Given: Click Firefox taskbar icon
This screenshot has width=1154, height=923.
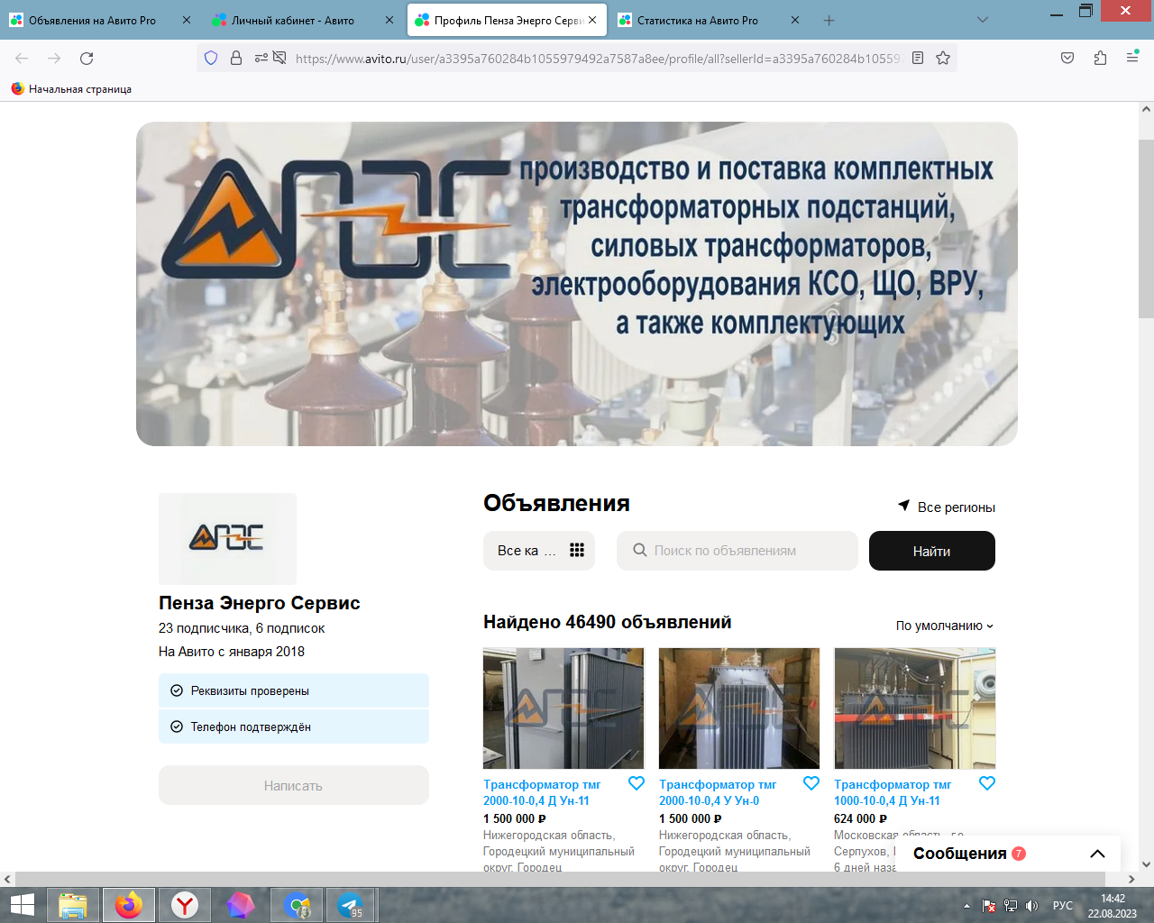Looking at the screenshot, I should [x=128, y=905].
